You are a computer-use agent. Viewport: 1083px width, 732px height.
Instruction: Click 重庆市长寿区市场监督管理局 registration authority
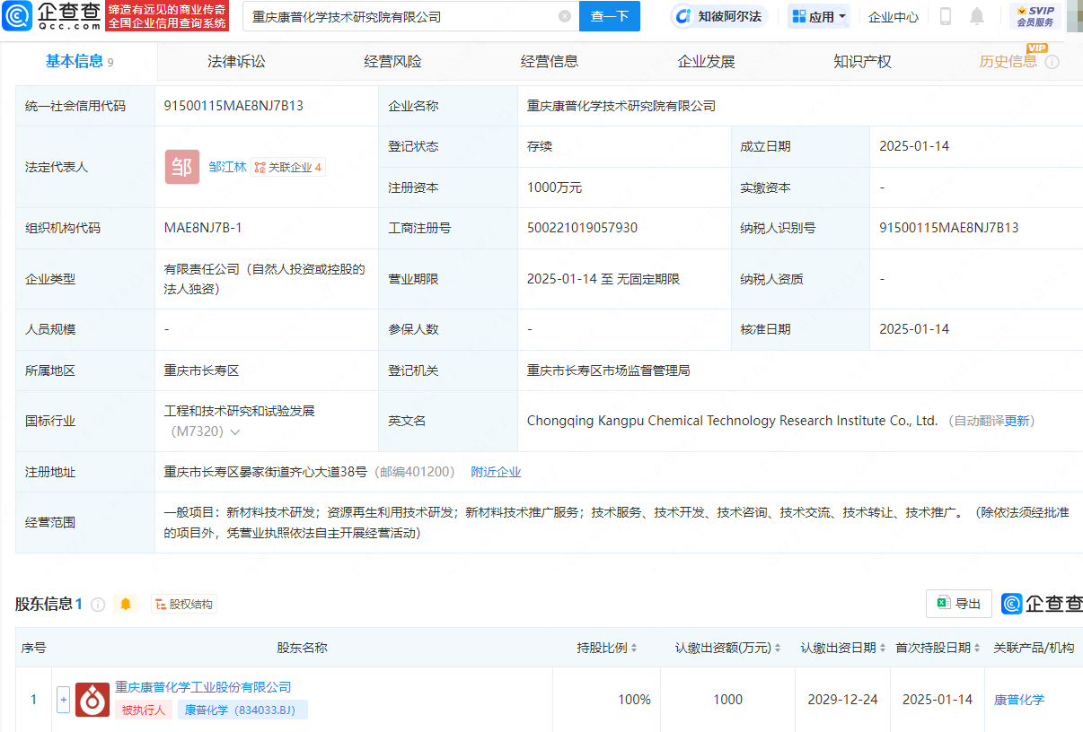click(608, 370)
